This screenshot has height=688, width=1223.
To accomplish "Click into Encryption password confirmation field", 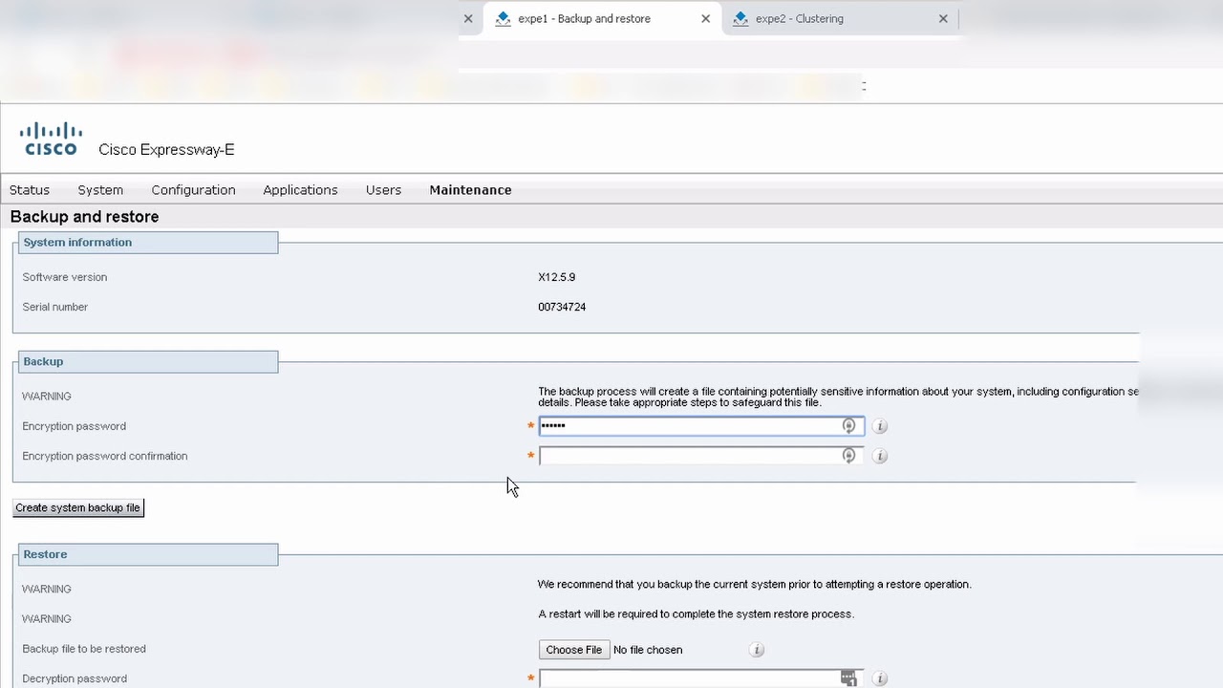I will pyautogui.click(x=701, y=456).
